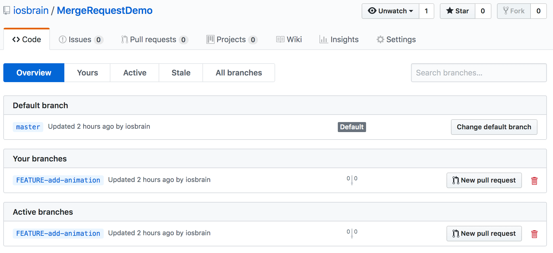The width and height of the screenshot is (553, 253).
Task: Delete FEATURE-add-animation under Your branches
Action: [x=534, y=181]
